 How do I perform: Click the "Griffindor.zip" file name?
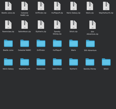tap(41, 13)
